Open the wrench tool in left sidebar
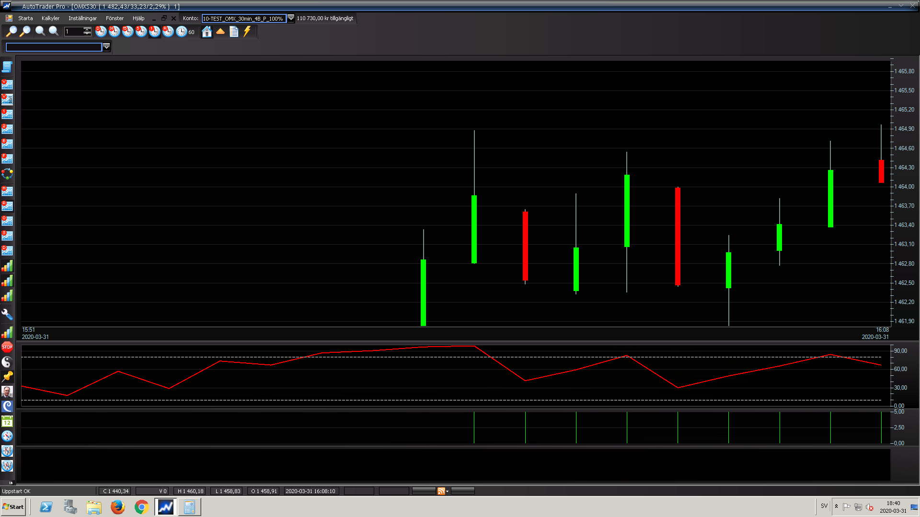Screen dimensions: 920x517 tap(7, 315)
